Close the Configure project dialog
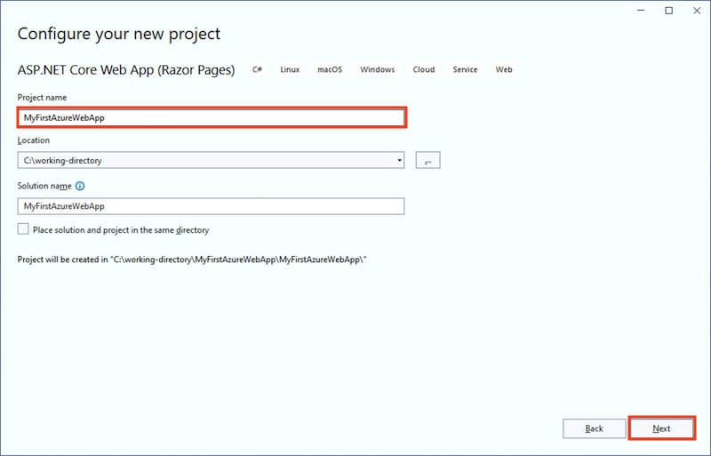Viewport: 711px width, 456px height. click(x=697, y=11)
